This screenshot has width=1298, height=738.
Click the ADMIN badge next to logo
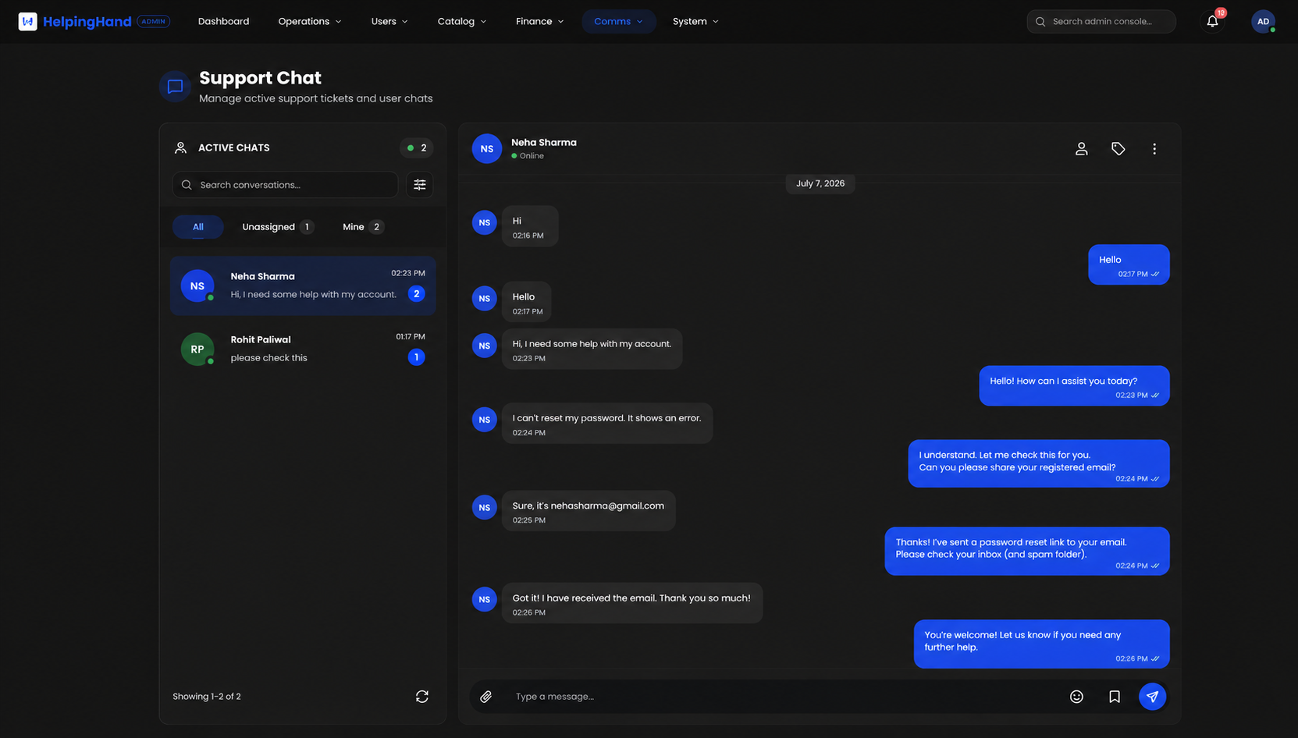click(x=154, y=22)
